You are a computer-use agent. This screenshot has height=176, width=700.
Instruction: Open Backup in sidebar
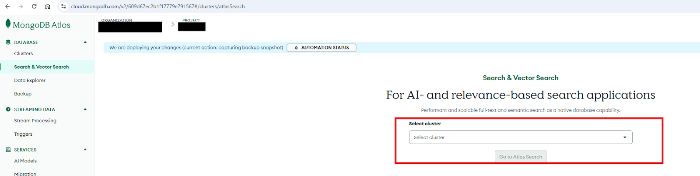tap(23, 94)
